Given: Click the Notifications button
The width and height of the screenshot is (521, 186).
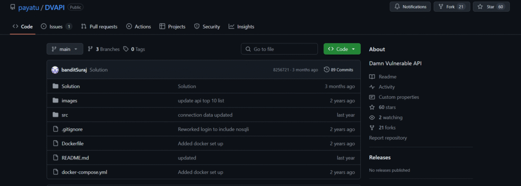Looking at the screenshot, I should (x=410, y=7).
